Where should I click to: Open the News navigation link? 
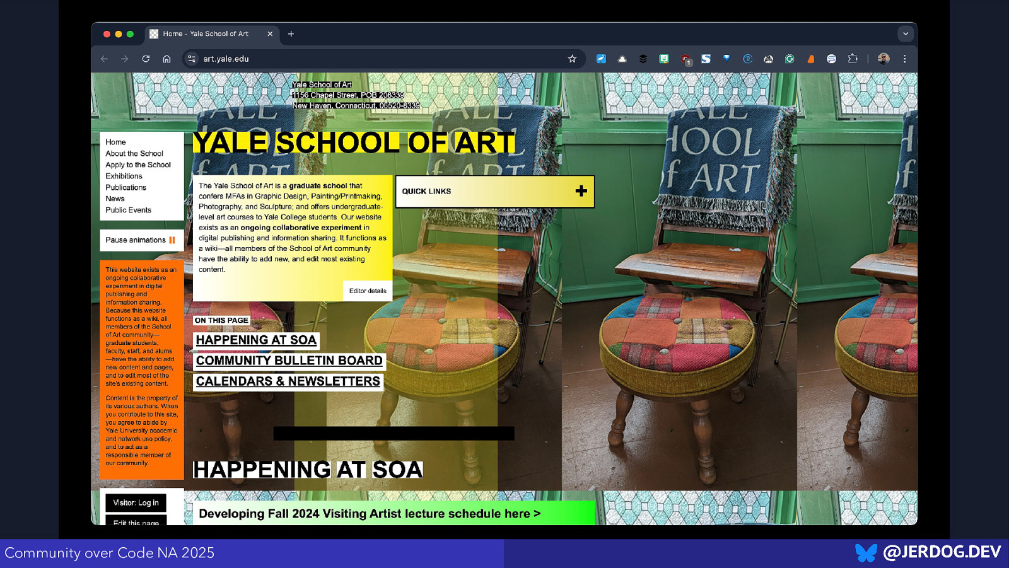115,199
